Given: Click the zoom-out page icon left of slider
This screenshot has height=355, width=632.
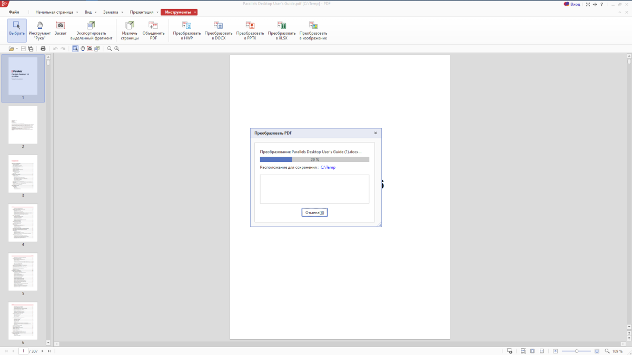Looking at the screenshot, I should [556, 351].
